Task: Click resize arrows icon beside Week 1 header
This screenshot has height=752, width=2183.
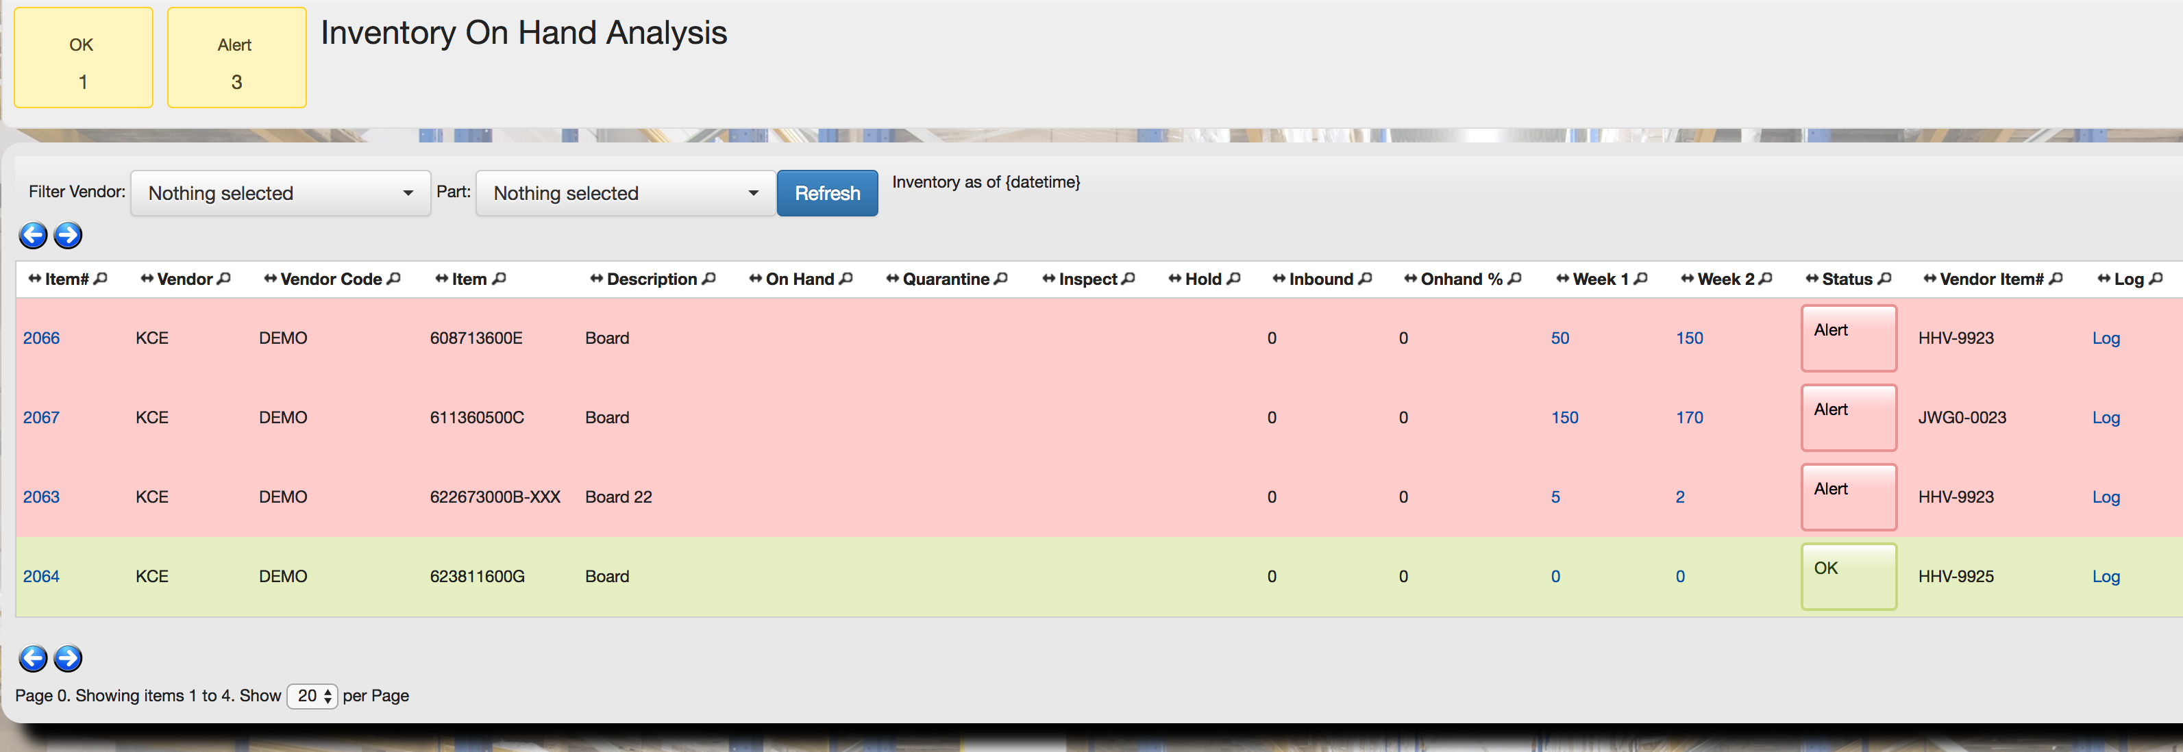Action: coord(1563,279)
